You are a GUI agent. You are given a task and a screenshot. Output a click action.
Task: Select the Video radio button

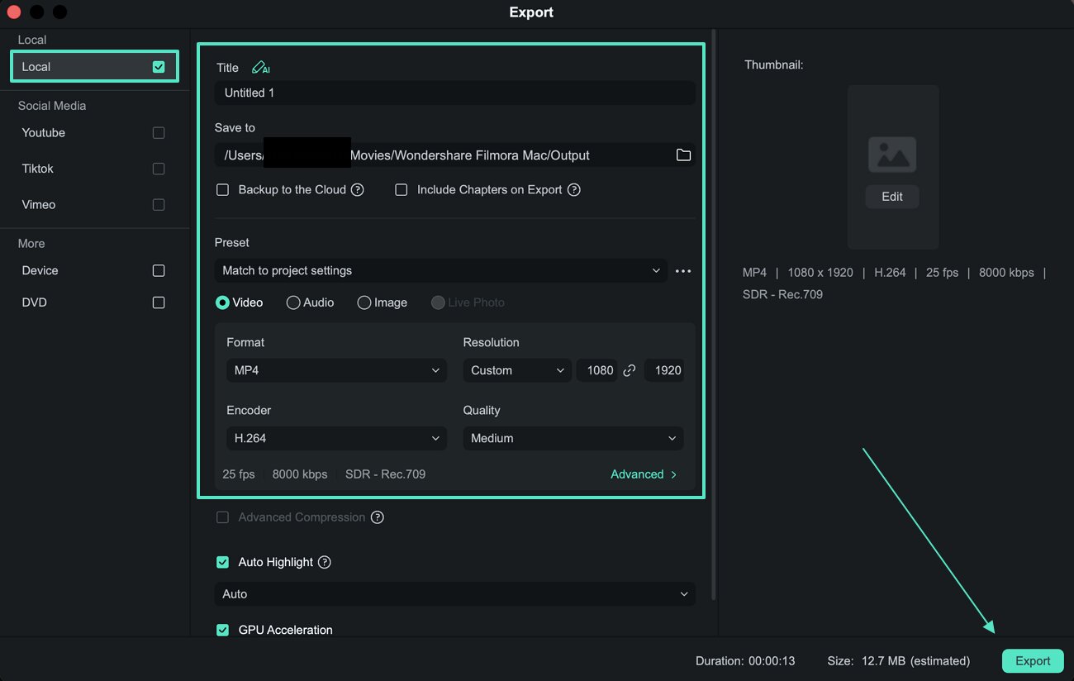click(222, 302)
